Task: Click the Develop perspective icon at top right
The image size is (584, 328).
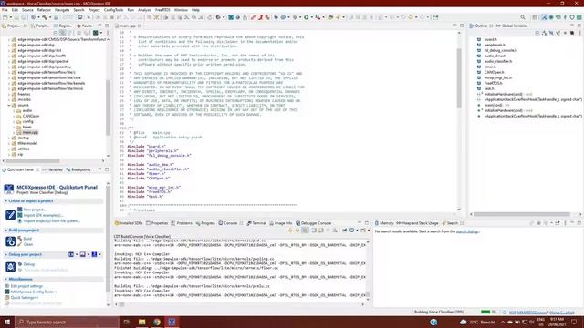Action: click(x=544, y=17)
